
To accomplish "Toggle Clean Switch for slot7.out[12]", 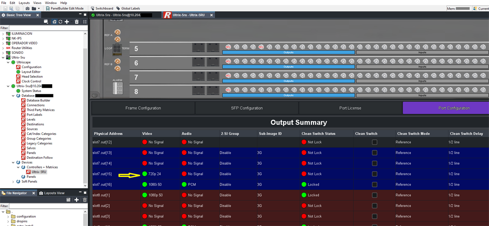I will pyautogui.click(x=374, y=142).
